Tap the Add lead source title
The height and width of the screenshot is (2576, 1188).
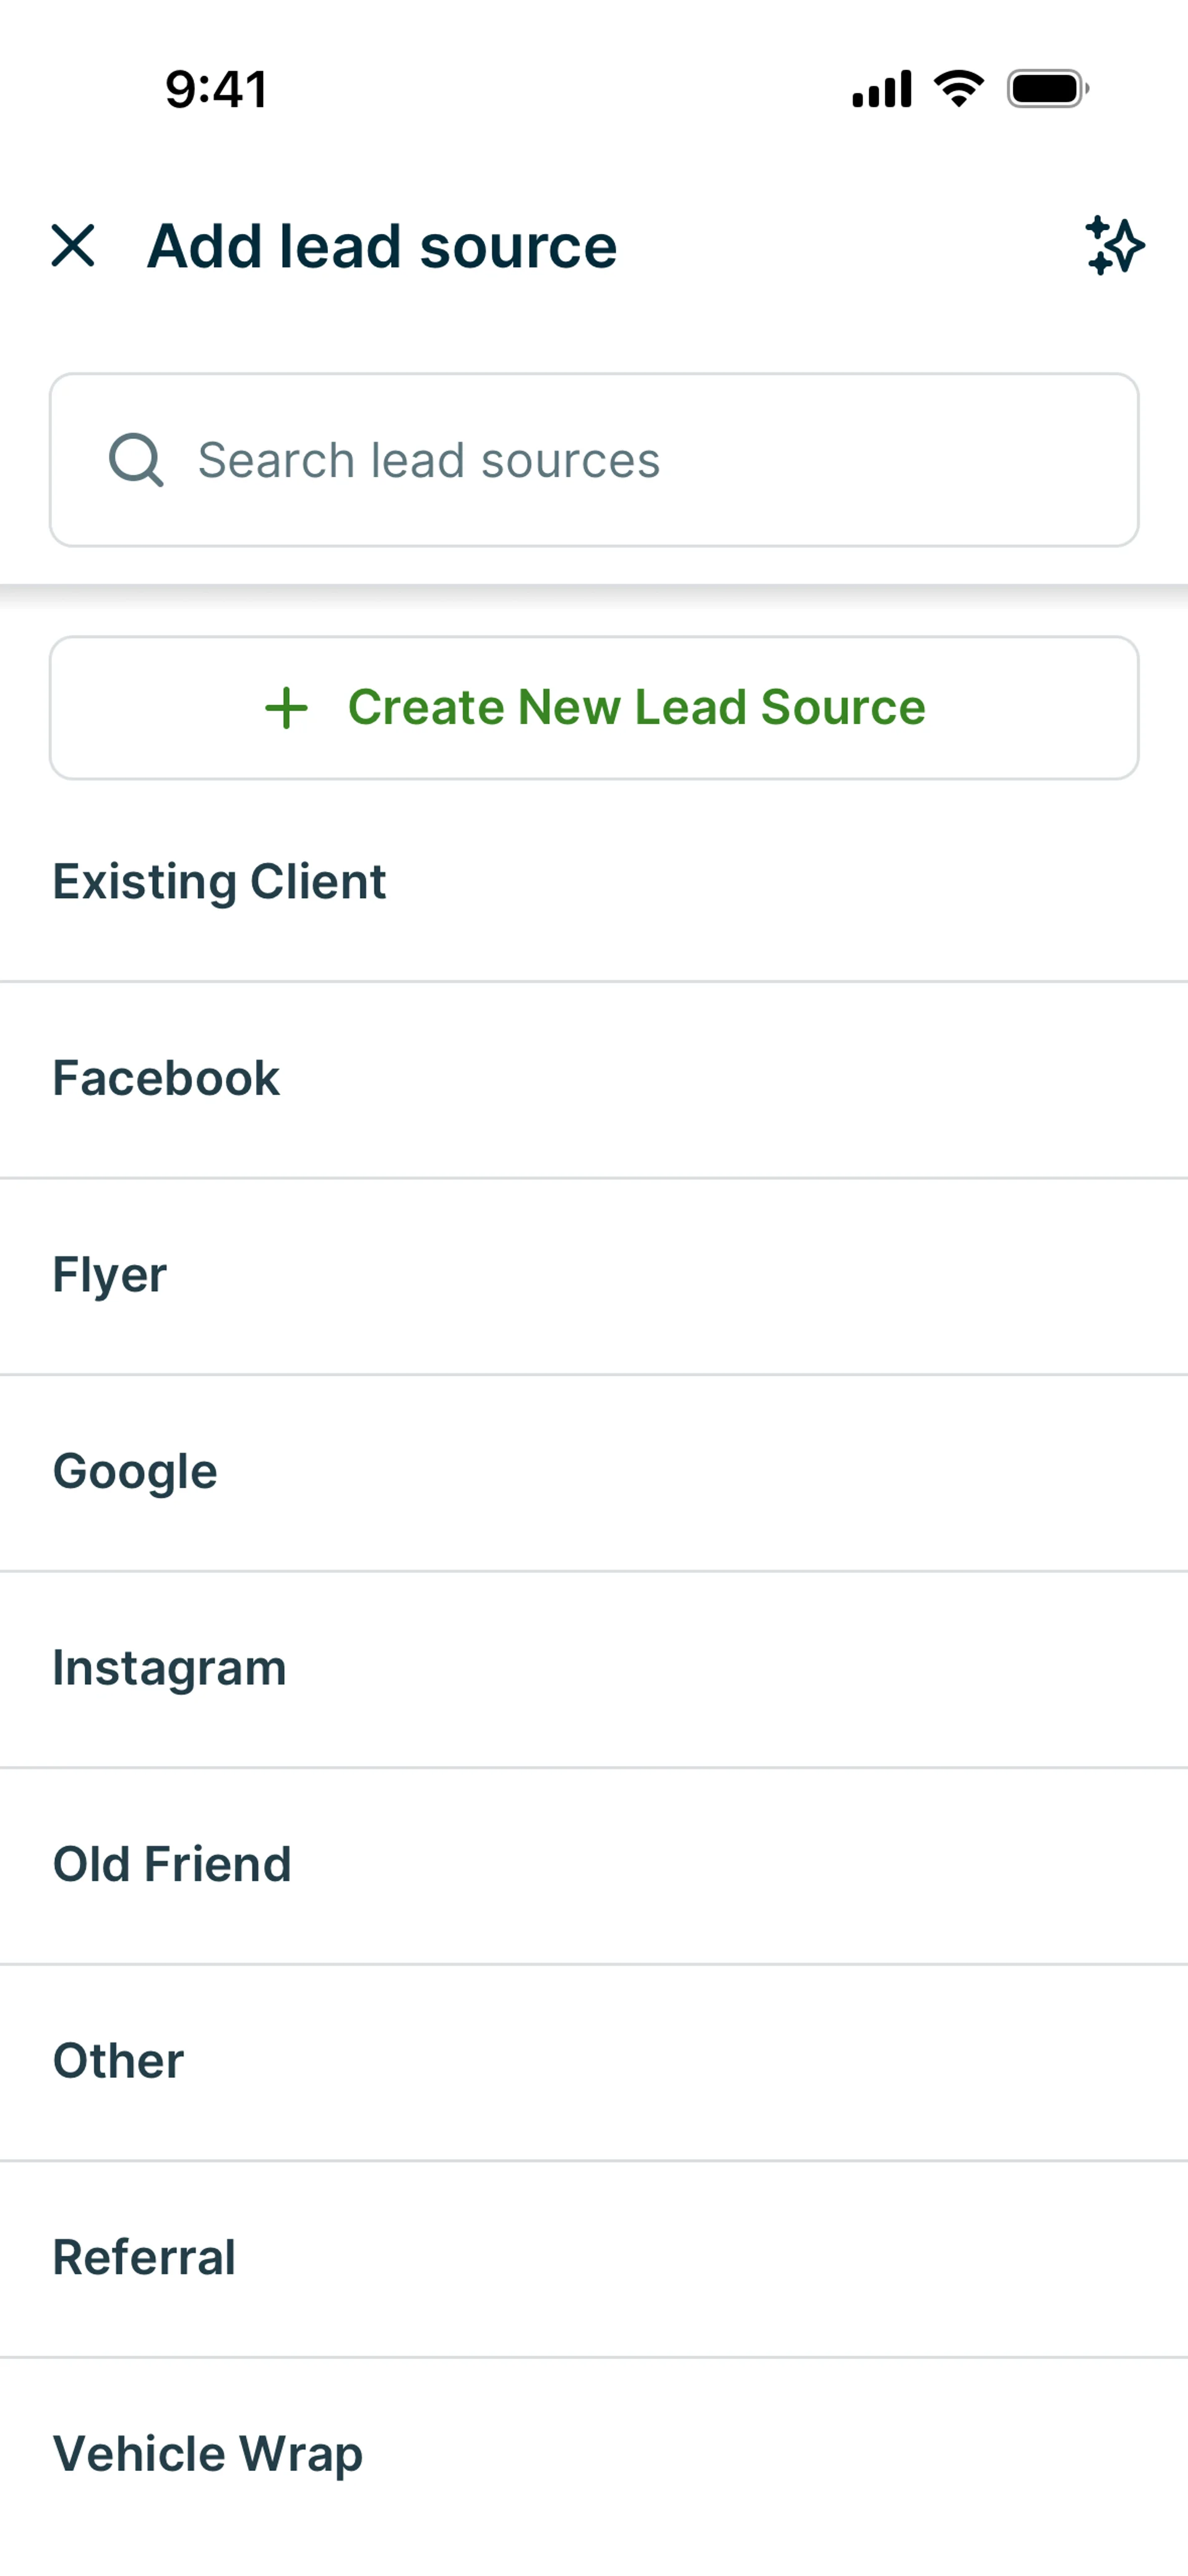(x=382, y=246)
